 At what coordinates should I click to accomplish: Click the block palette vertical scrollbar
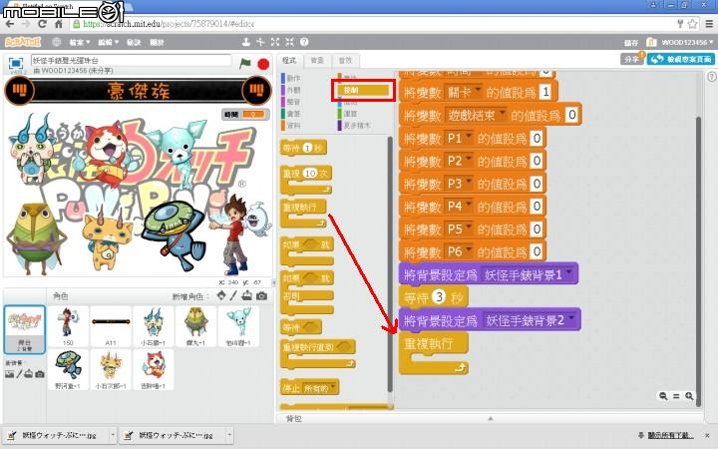click(390, 263)
